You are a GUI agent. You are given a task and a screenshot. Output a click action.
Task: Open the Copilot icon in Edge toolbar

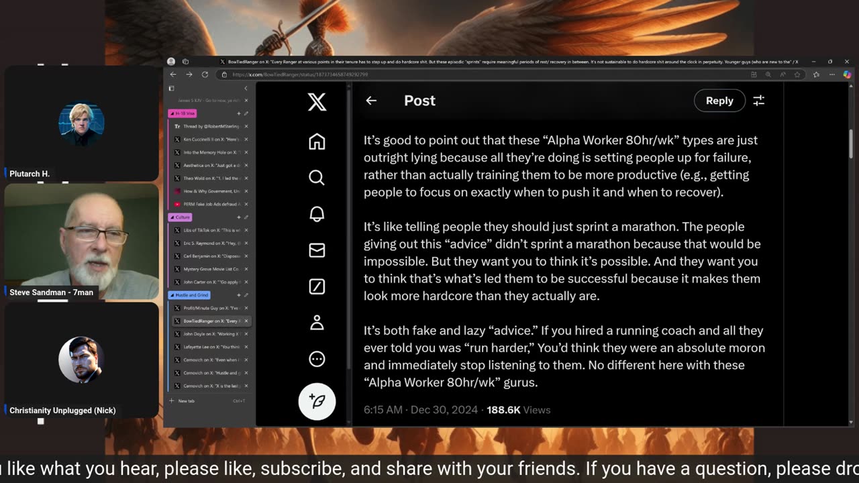point(847,74)
